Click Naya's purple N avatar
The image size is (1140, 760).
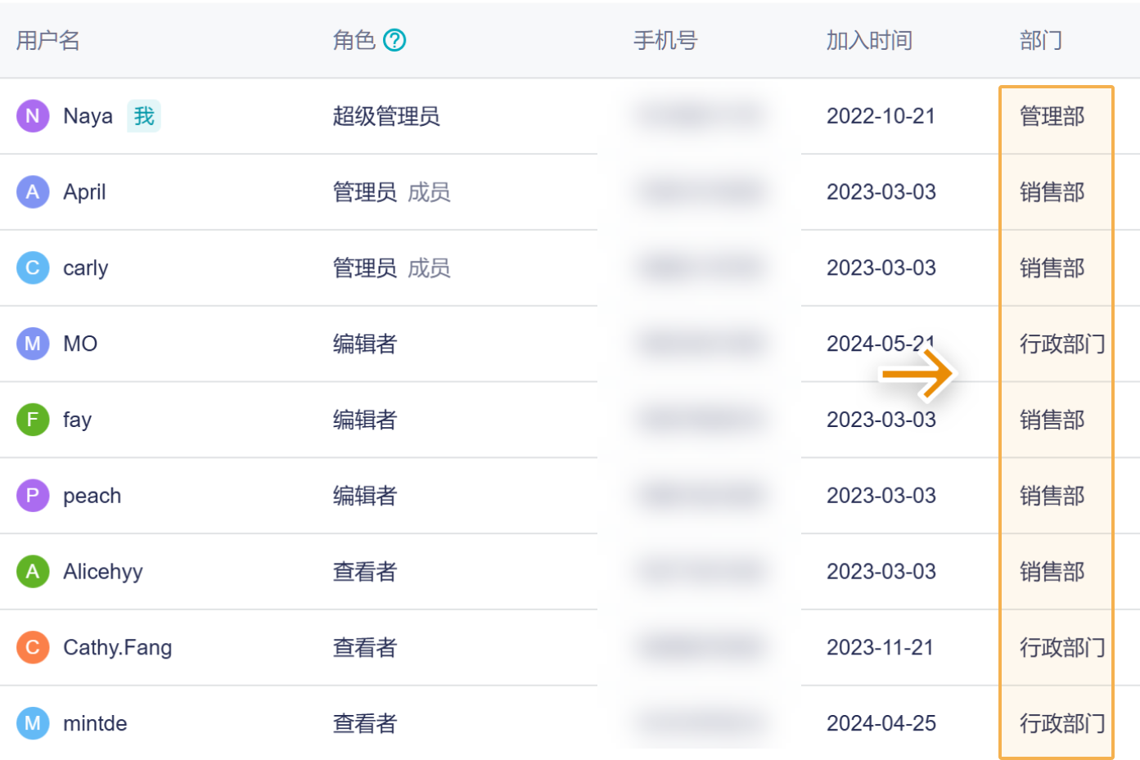pyautogui.click(x=33, y=116)
